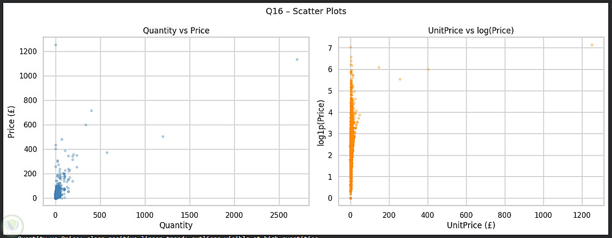612x238 pixels.
Task: Select the 1200 tick on Price axis
Action: click(x=29, y=52)
